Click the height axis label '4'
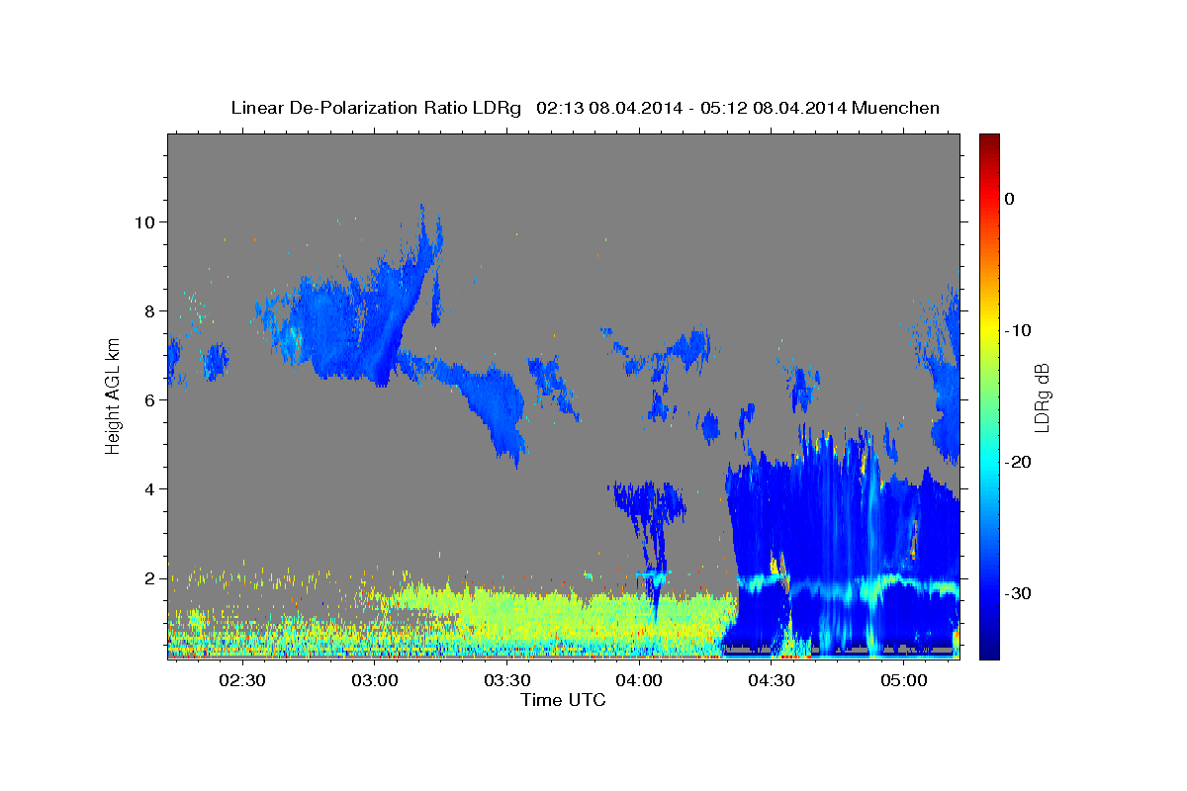This screenshot has width=1187, height=791. pos(148,489)
